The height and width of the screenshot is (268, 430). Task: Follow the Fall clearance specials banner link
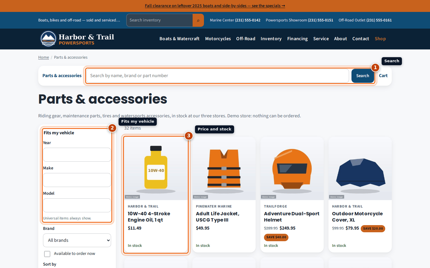tap(215, 6)
